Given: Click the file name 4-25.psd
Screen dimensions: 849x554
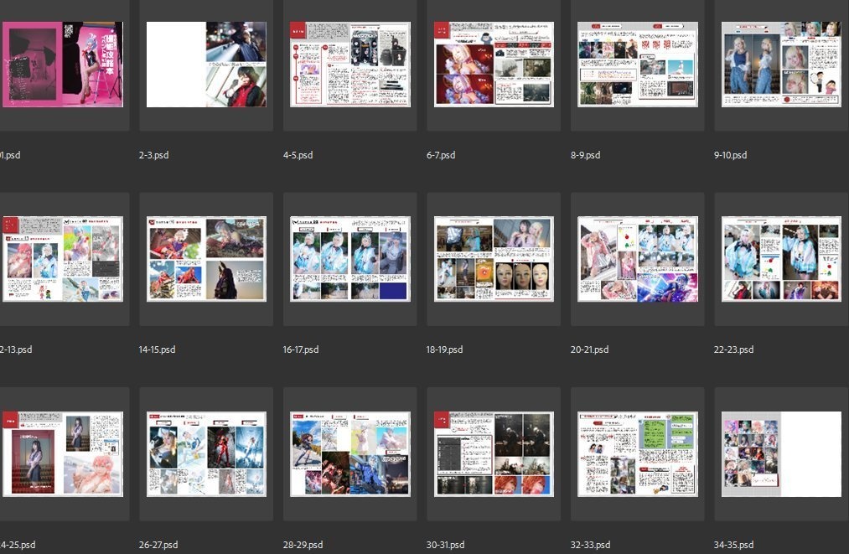Looking at the screenshot, I should pos(18,544).
